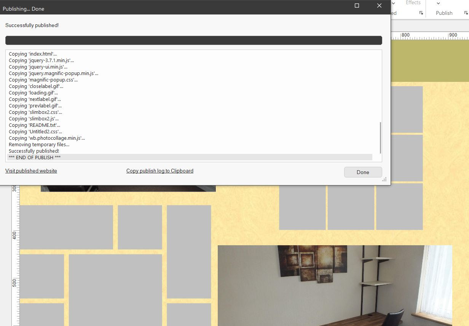Select the olive banner shape on the canvas
Image resolution: width=469 pixels, height=326 pixels.
[430, 61]
